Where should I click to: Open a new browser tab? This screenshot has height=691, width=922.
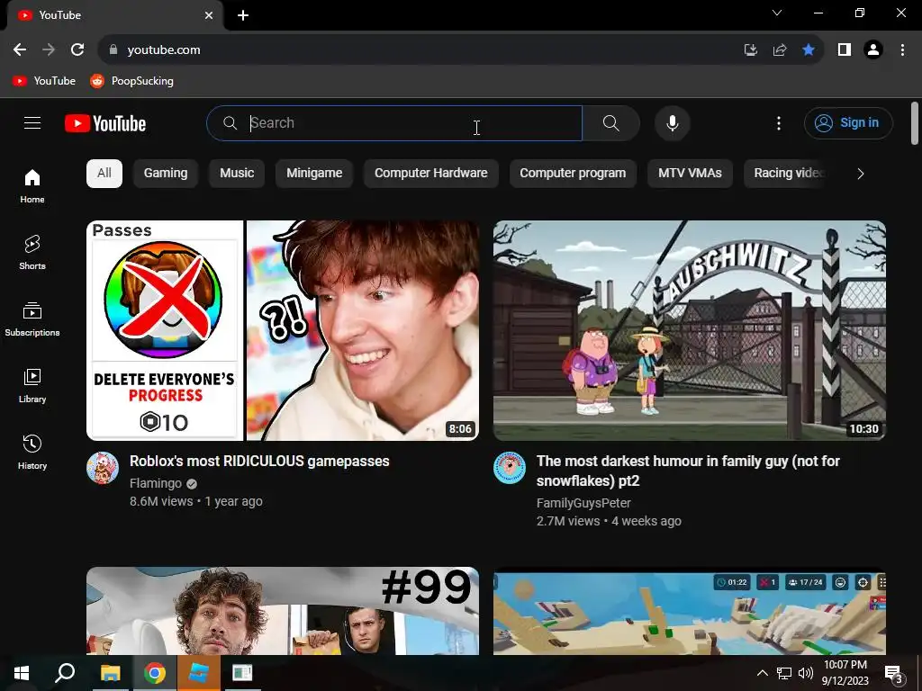[243, 15]
